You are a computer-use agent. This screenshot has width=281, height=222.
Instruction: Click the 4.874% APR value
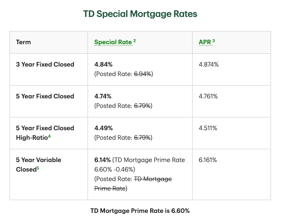pos(208,64)
